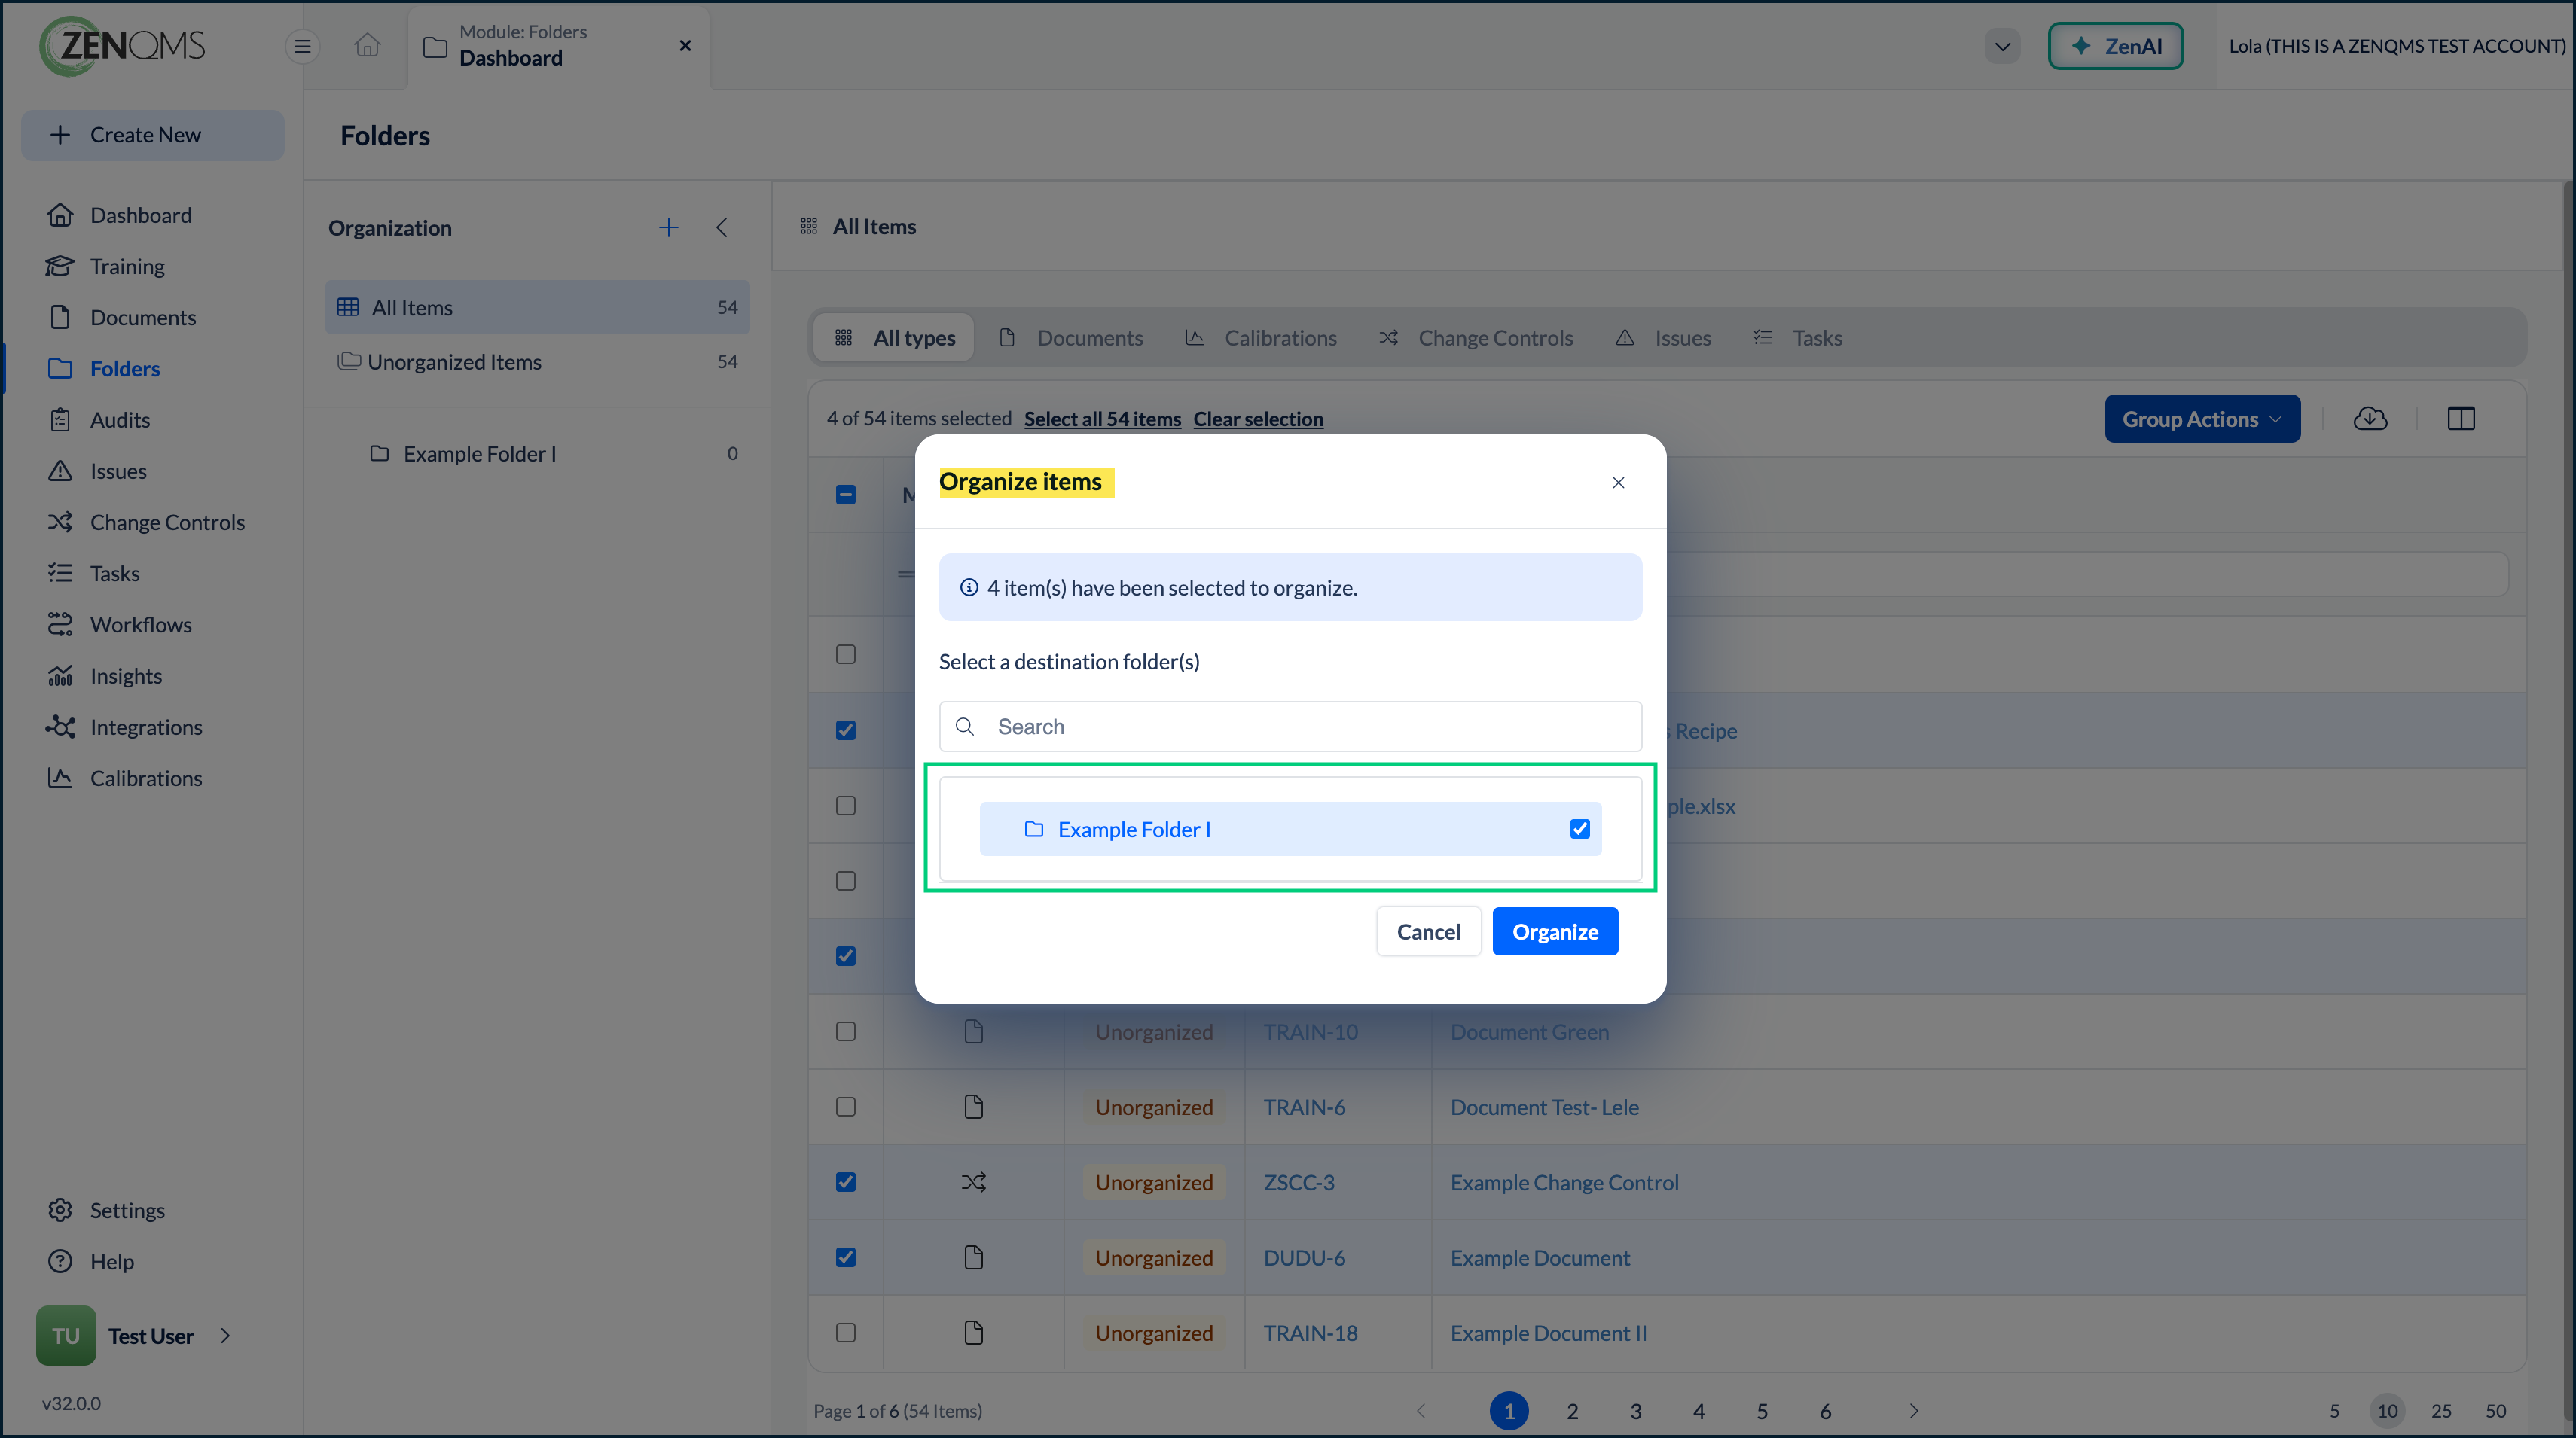Select Example Folder I in Organization tree
Image resolution: width=2576 pixels, height=1438 pixels.
pos(537,454)
